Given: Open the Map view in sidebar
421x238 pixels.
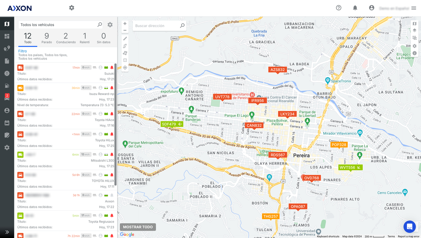Looking at the screenshot, I should 7,24.
